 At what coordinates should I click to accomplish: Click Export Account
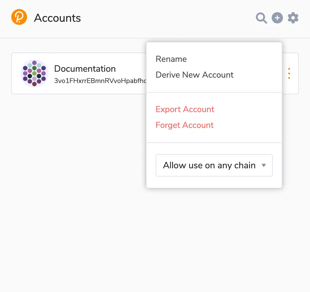pos(185,109)
